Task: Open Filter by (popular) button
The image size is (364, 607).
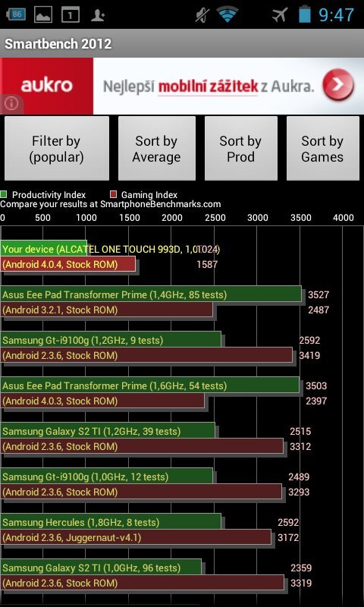Action: point(57,148)
